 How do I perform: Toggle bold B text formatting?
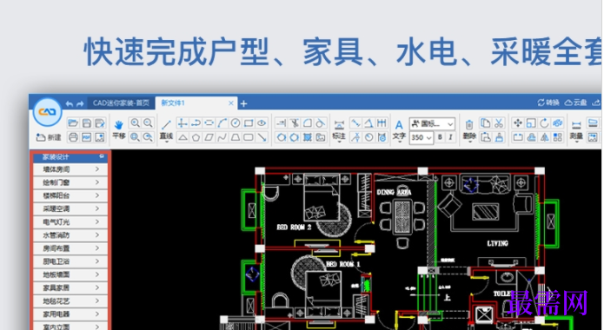tap(440, 137)
